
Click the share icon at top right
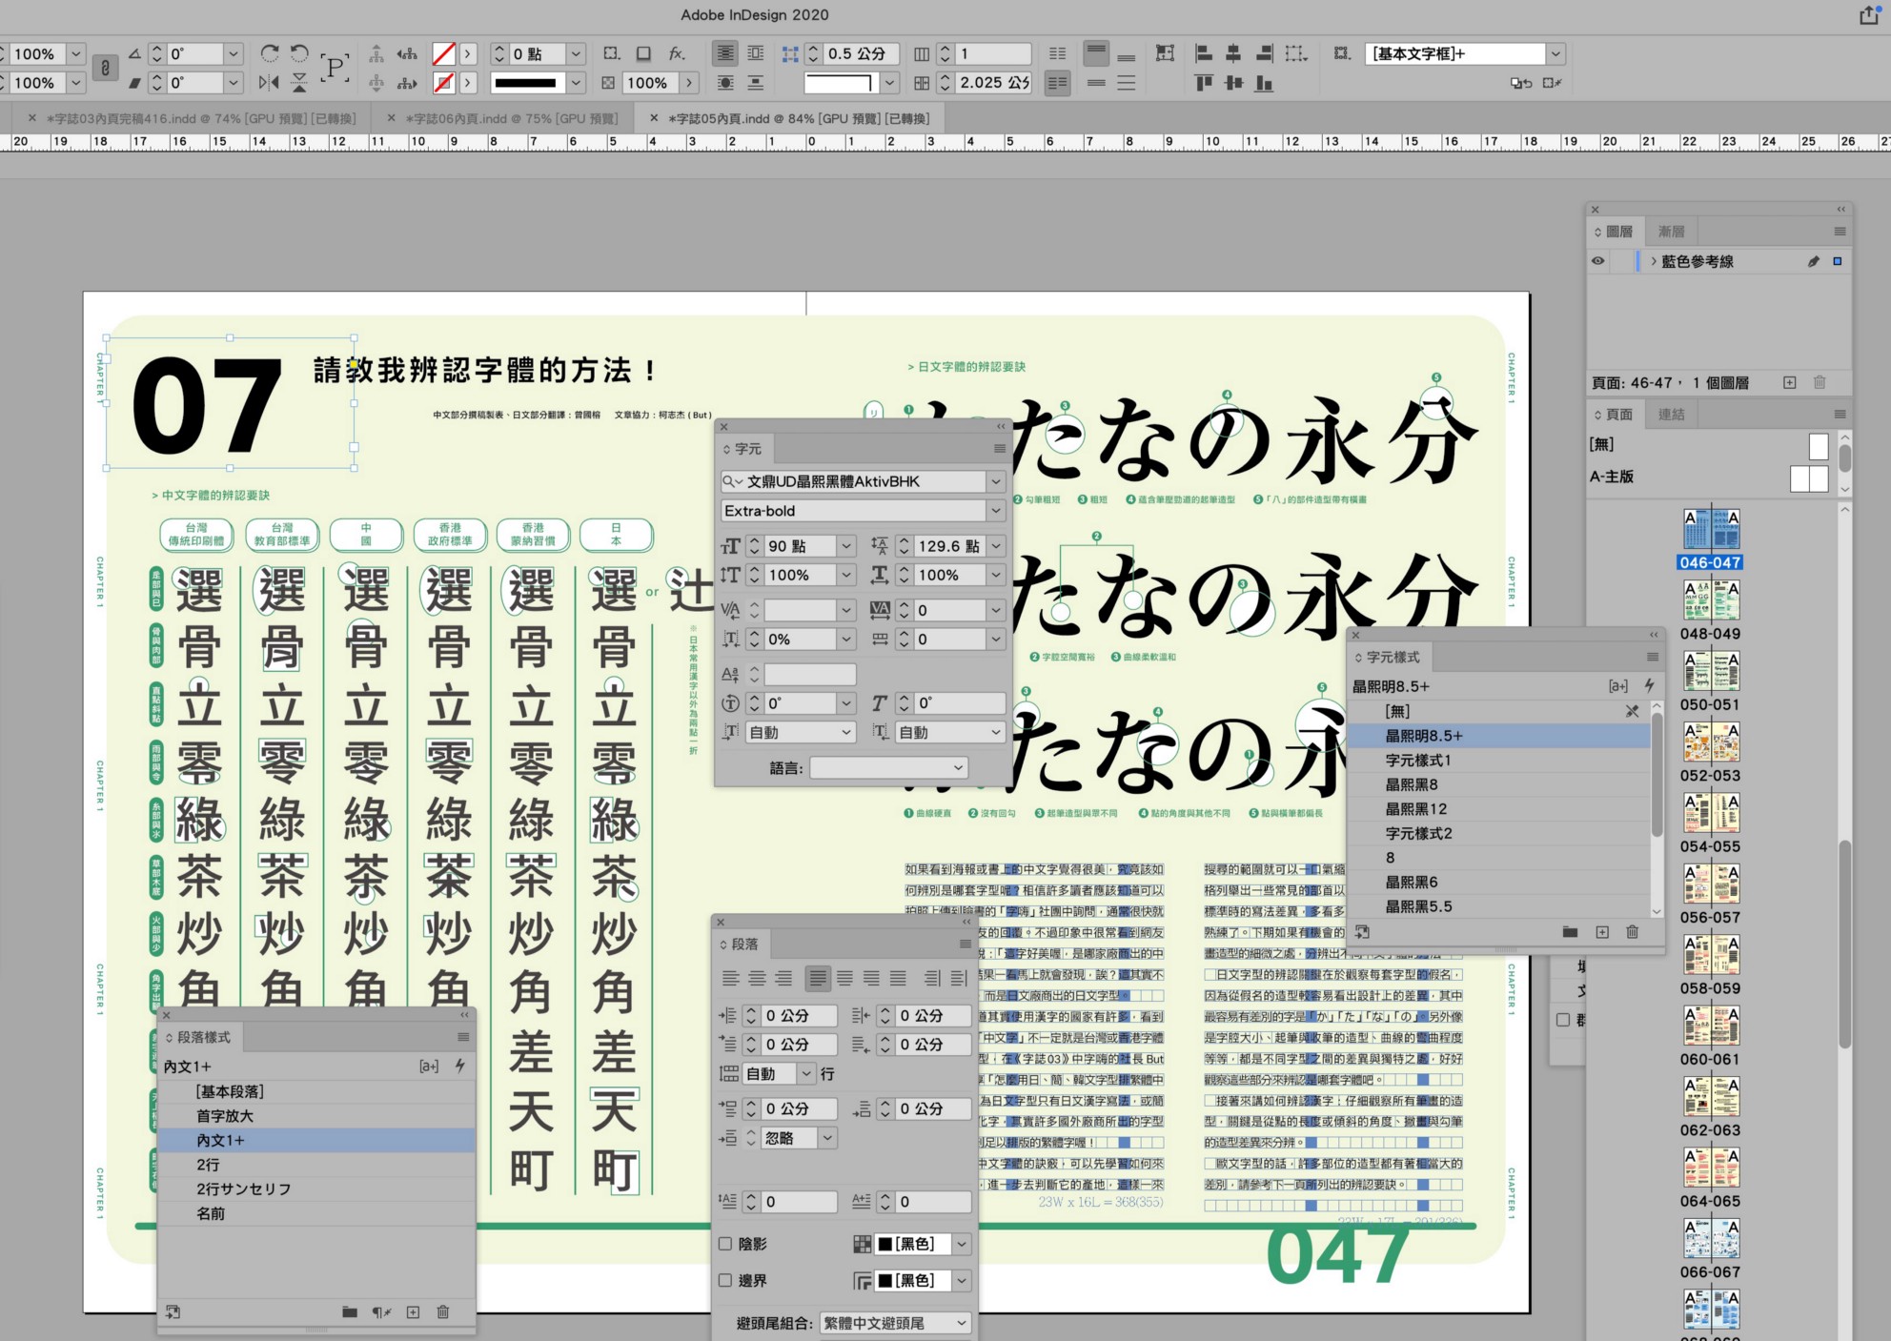point(1868,15)
